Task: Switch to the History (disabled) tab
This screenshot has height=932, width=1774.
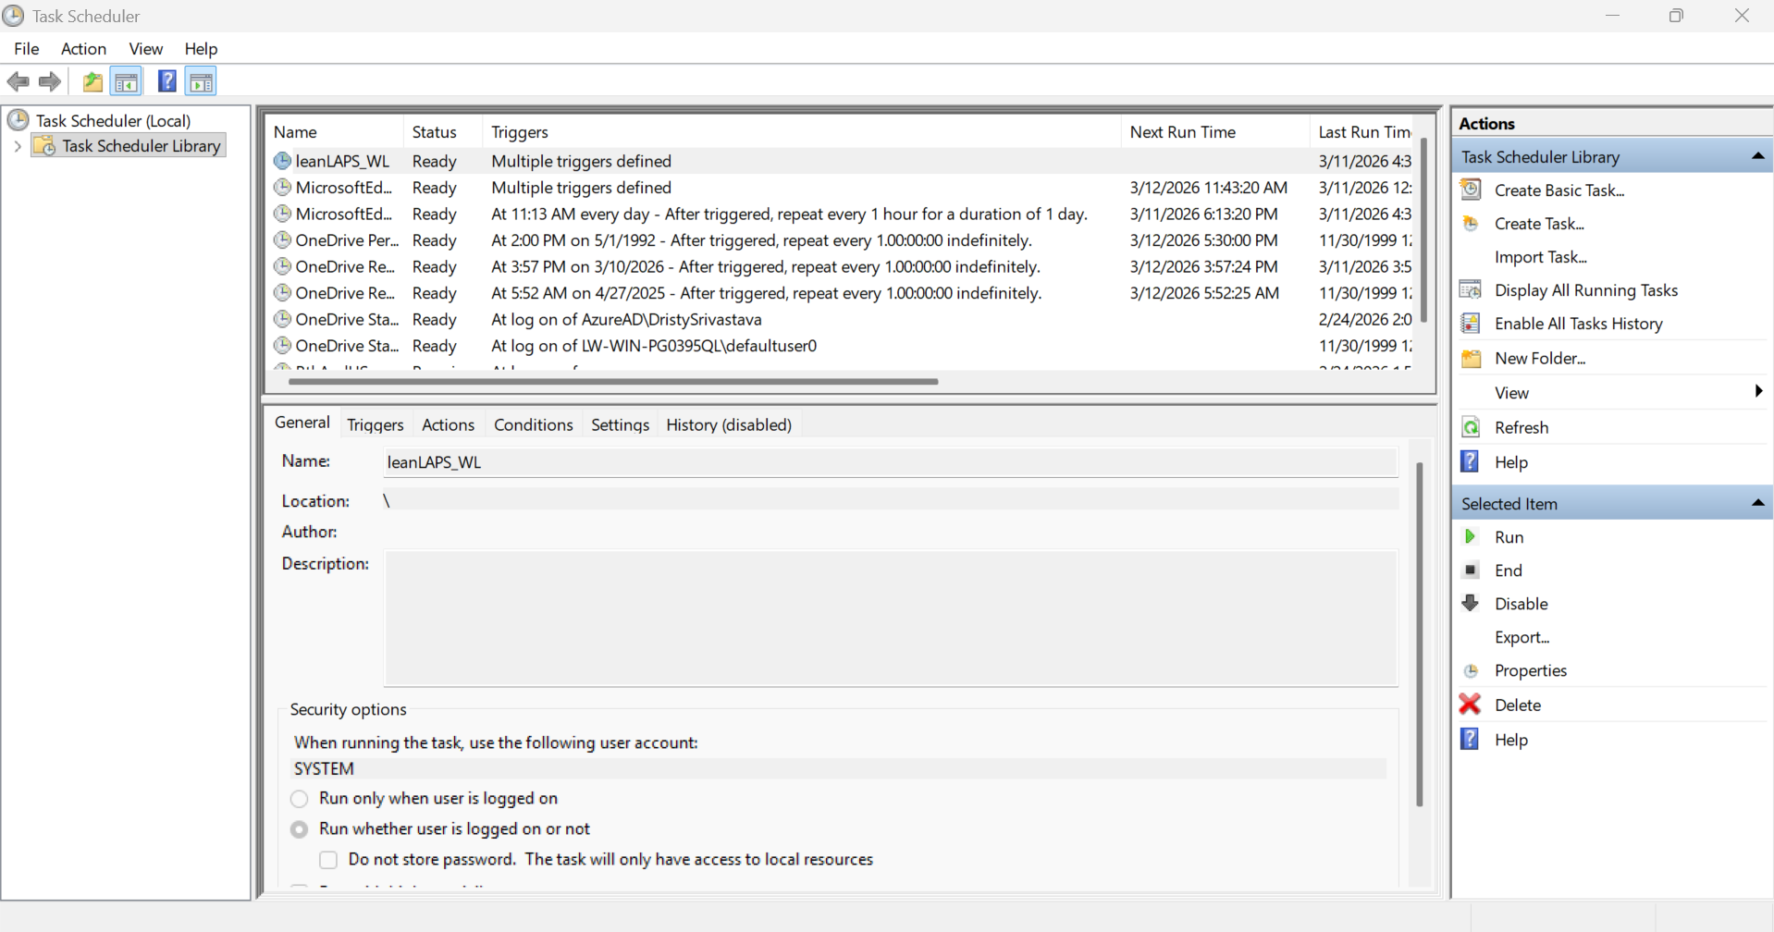Action: [729, 424]
